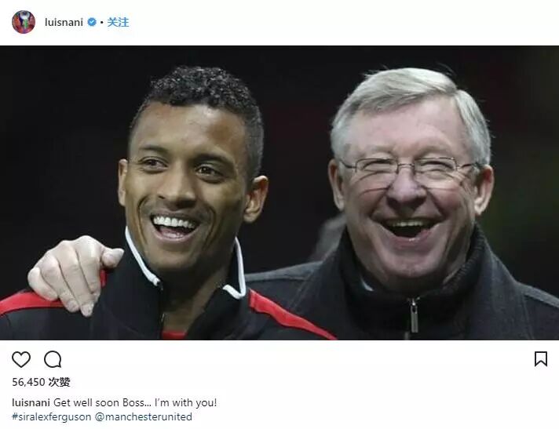Follow the account via 关注

(118, 22)
